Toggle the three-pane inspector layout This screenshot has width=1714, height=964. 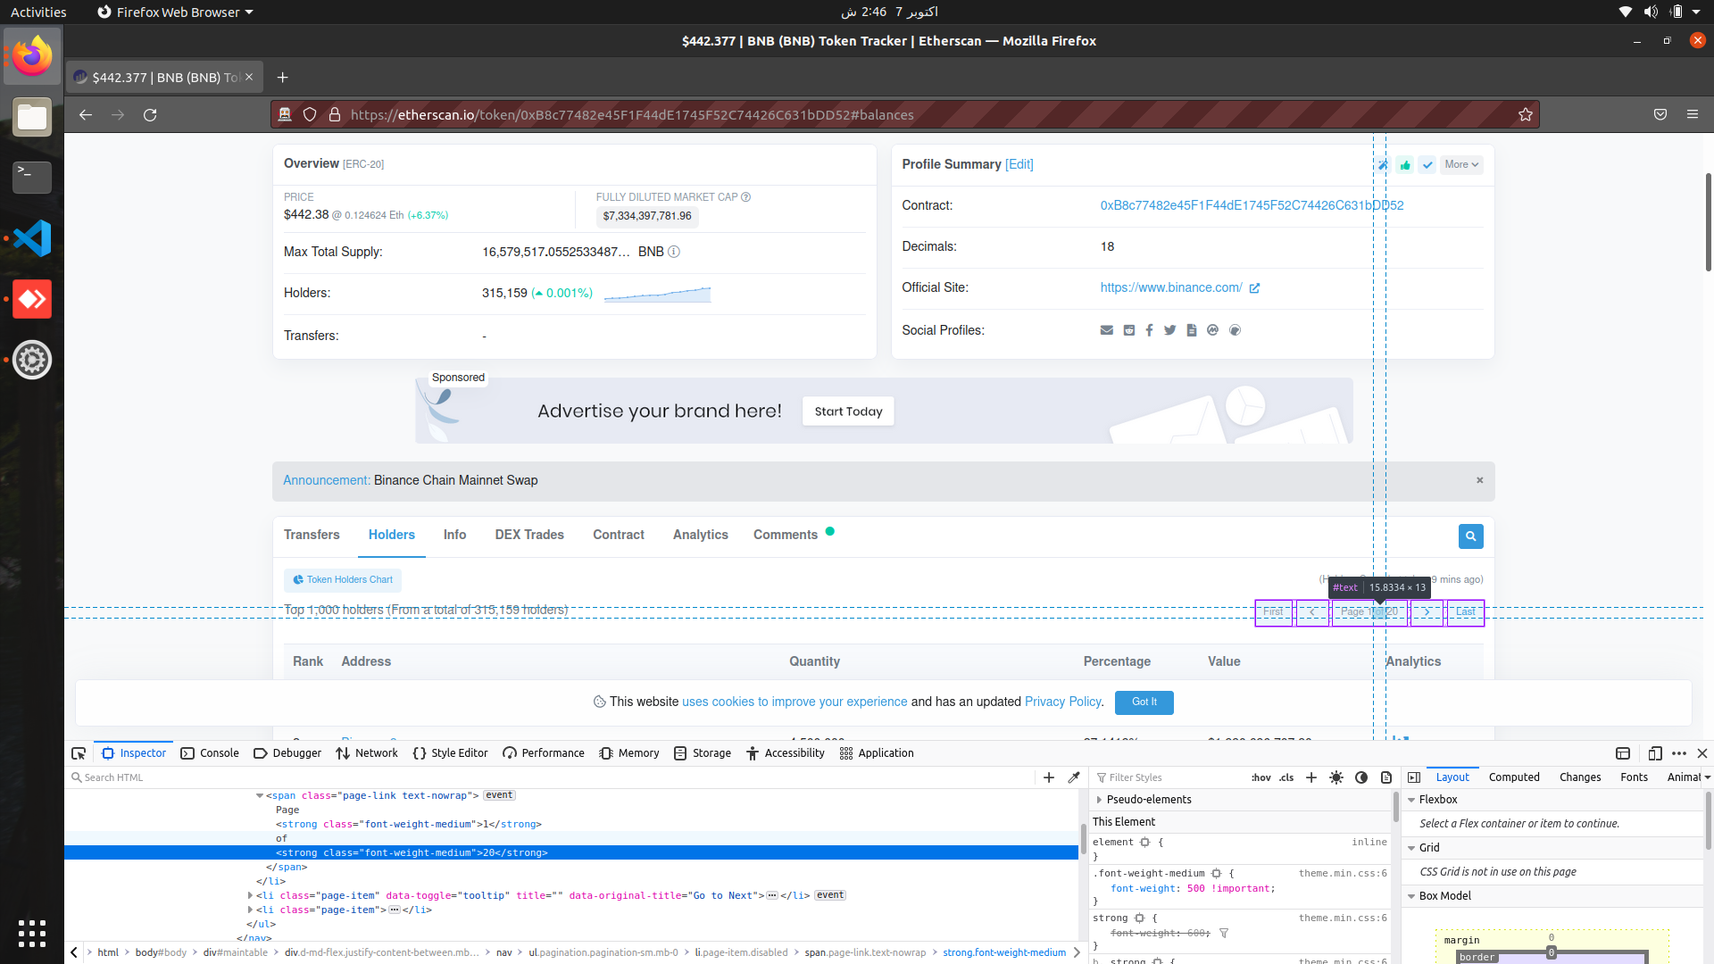1414,777
